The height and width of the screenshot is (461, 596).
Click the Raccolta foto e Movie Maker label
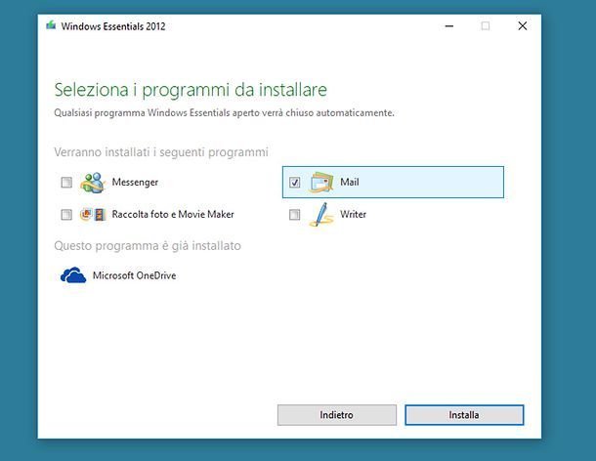click(x=173, y=214)
